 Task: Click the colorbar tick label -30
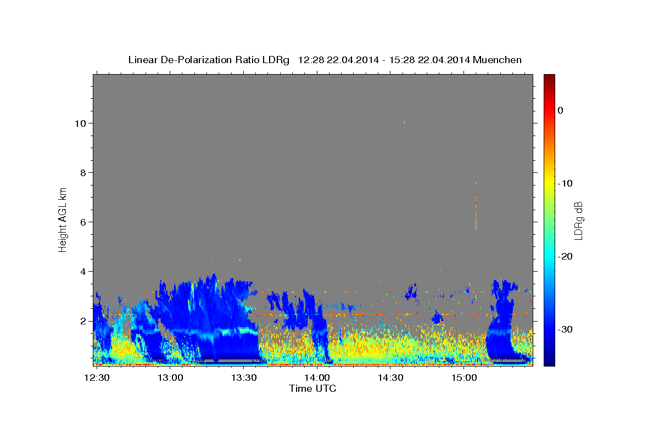pos(565,329)
